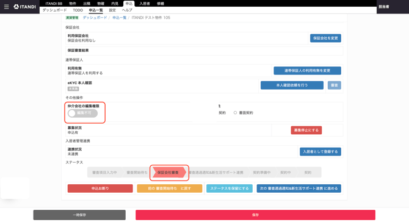Open the 物確 top tab

[x=101, y=4]
